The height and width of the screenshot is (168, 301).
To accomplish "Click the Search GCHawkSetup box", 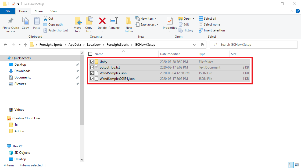I will click(x=253, y=45).
